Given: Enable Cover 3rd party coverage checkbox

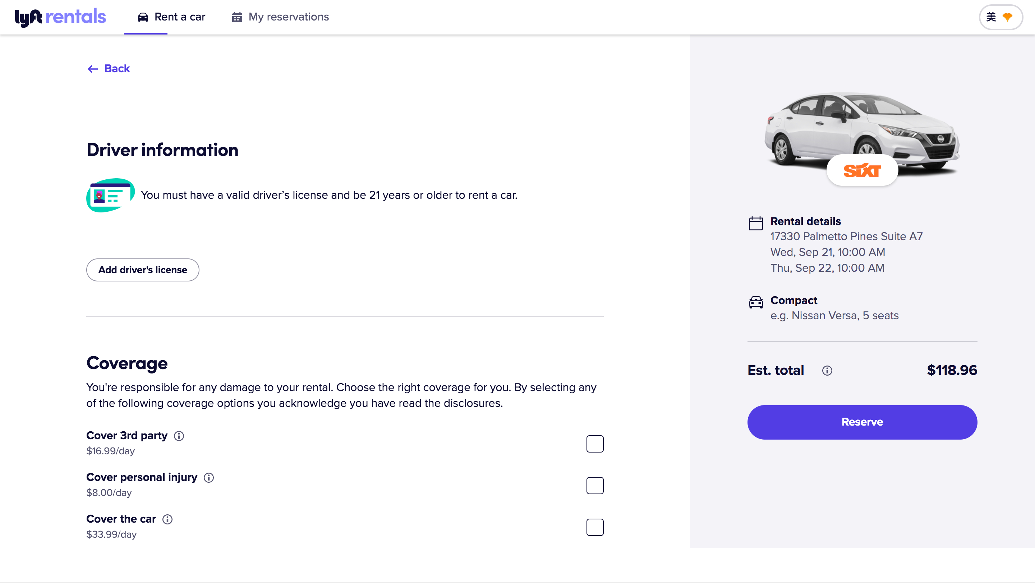Looking at the screenshot, I should 595,444.
